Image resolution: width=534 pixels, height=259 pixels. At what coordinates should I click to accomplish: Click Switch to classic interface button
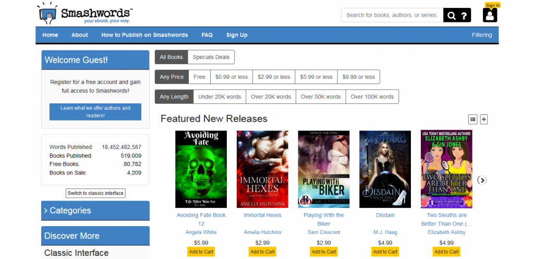tap(95, 193)
